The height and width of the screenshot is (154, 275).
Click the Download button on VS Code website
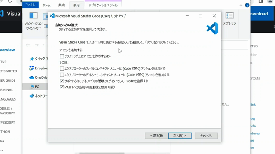click(262, 14)
